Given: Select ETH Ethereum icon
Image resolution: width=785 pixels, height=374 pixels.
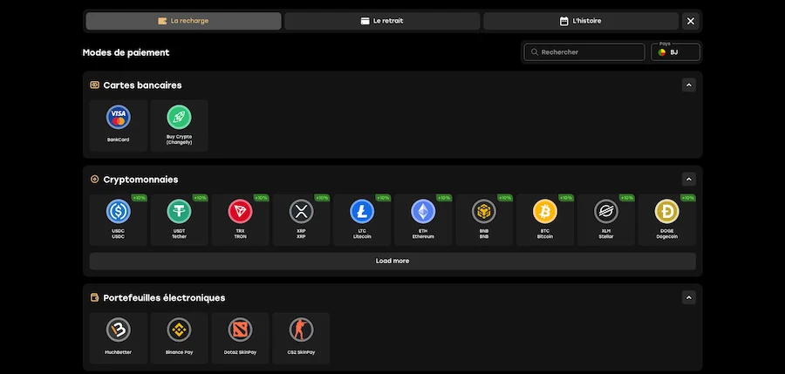Looking at the screenshot, I should (423, 211).
